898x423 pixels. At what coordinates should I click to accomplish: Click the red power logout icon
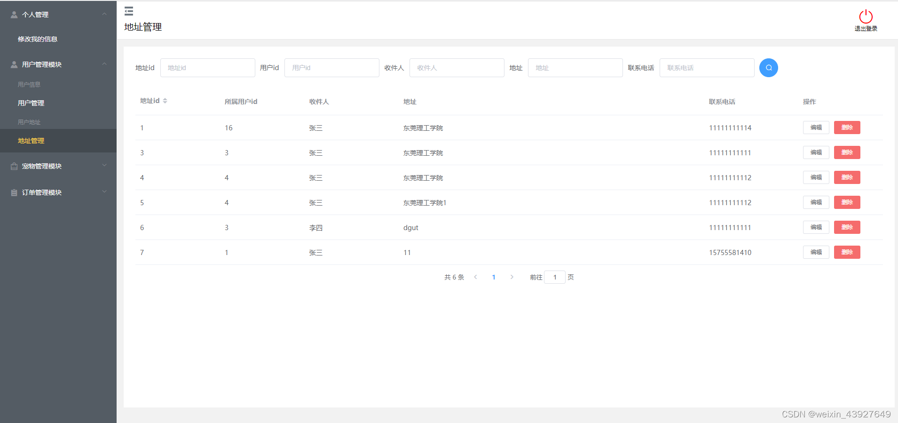coord(866,16)
